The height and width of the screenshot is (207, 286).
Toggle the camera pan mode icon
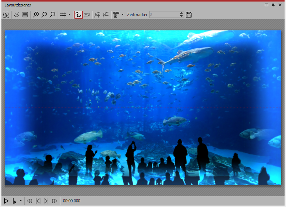click(87, 15)
